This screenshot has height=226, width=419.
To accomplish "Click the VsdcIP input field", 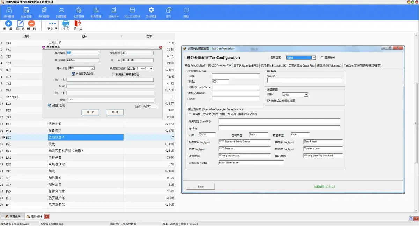I will point(305,80).
